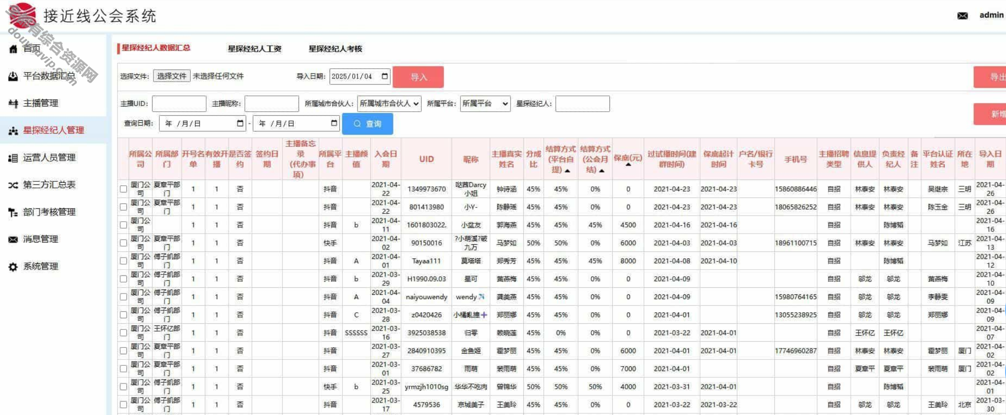
Task: Click the 部门考核管理 sidebar icon
Action: point(13,212)
